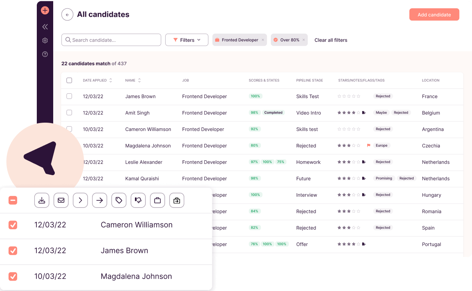Tick the checkbox for Amit Singh row

(69, 113)
